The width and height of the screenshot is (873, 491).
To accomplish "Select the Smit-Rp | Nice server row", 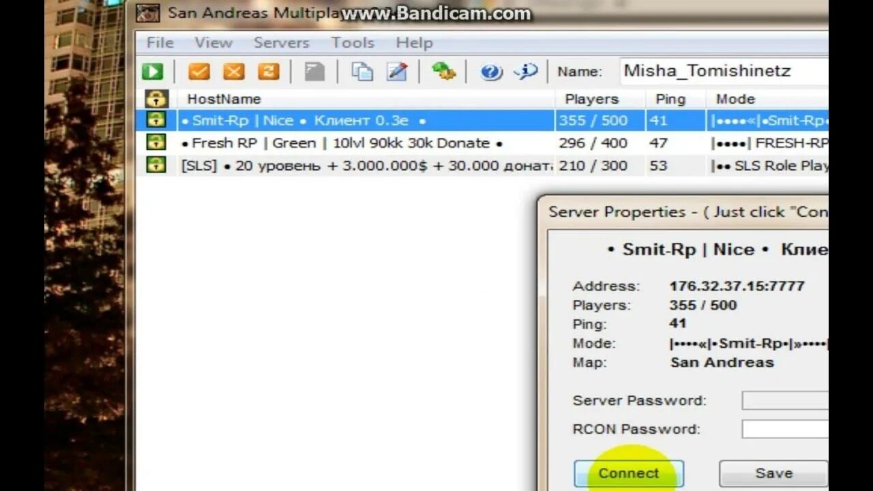I will pyautogui.click(x=482, y=121).
